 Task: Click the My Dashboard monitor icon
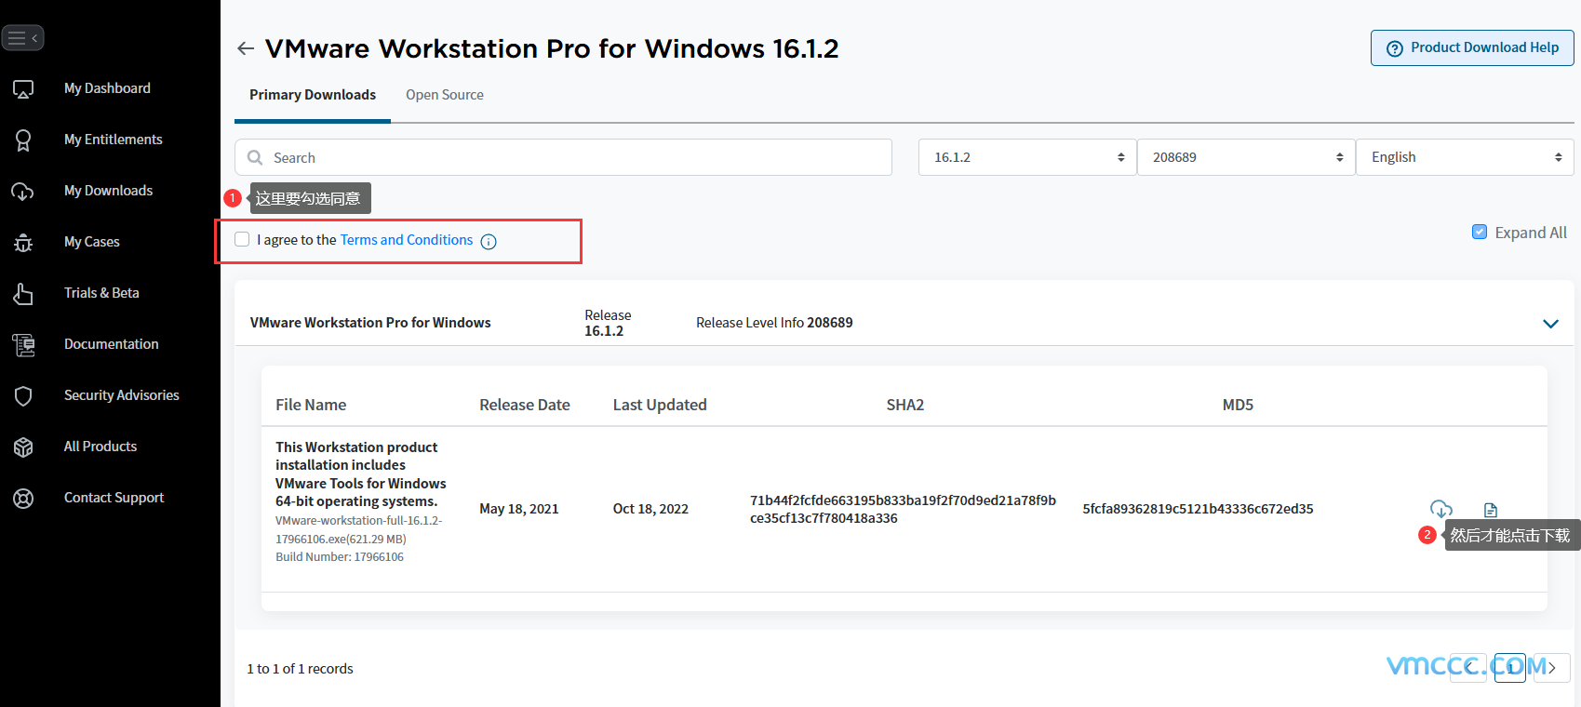pyautogui.click(x=23, y=89)
